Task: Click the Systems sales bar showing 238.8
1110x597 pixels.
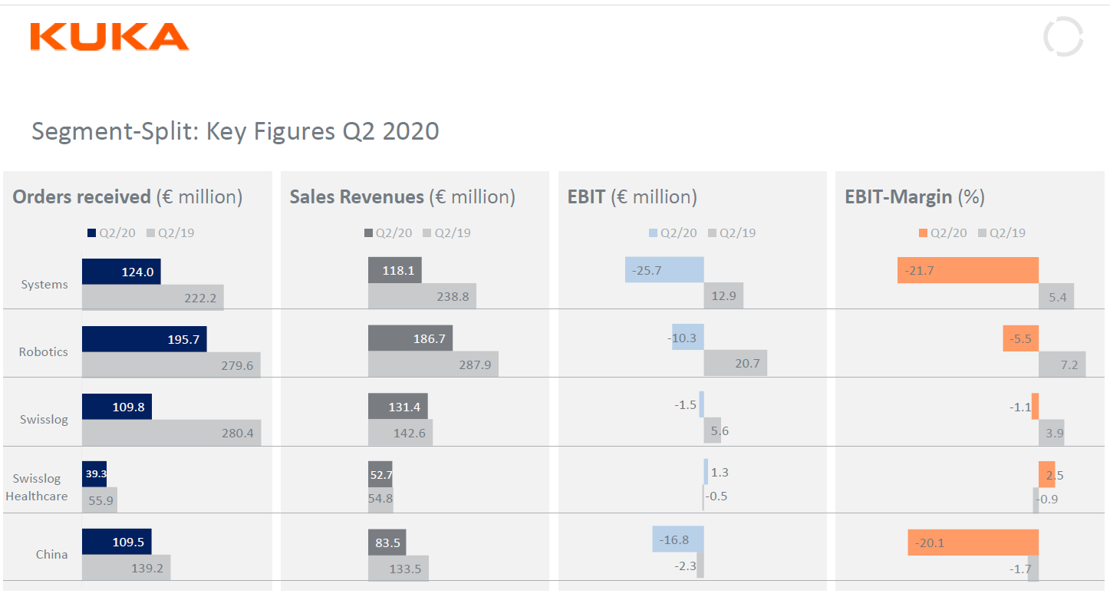Action: click(x=422, y=296)
